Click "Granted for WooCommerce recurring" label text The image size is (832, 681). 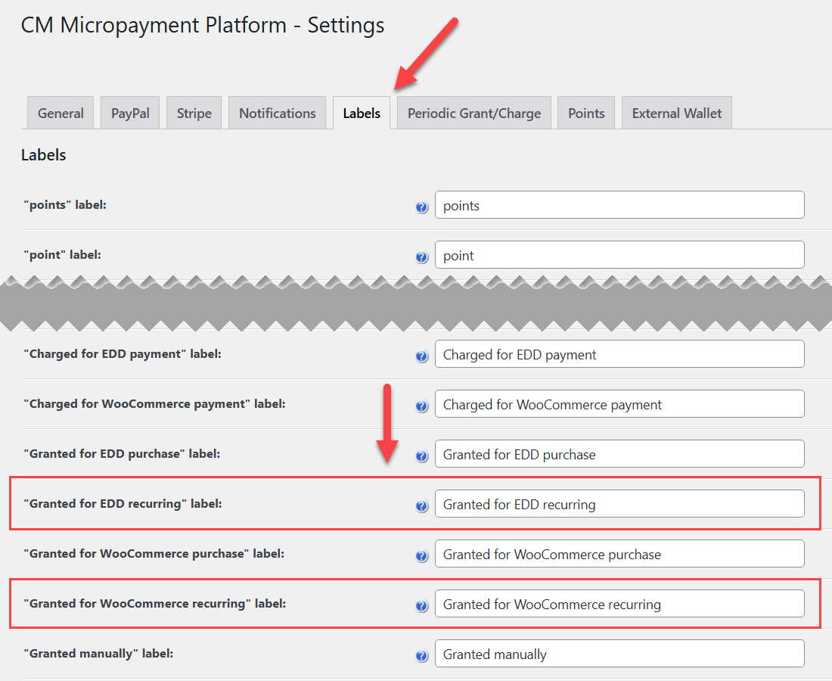coord(155,604)
